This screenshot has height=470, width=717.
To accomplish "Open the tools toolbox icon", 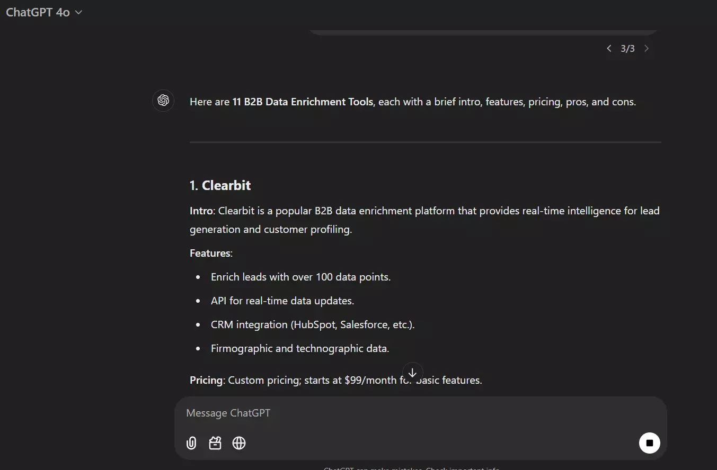I will click(x=215, y=443).
